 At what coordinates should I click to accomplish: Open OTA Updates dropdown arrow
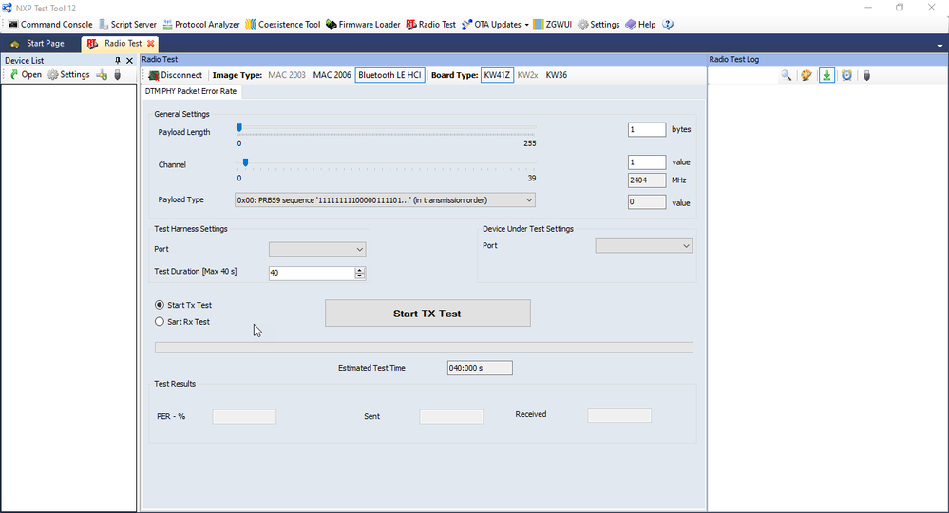coord(526,25)
